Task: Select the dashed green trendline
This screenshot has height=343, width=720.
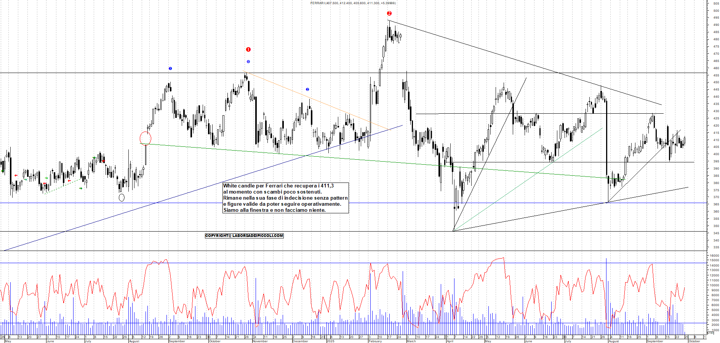Action: [63, 186]
